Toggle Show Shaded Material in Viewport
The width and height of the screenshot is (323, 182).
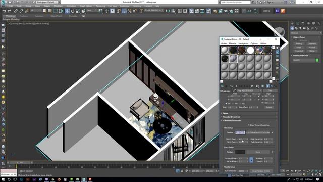(x=262, y=86)
